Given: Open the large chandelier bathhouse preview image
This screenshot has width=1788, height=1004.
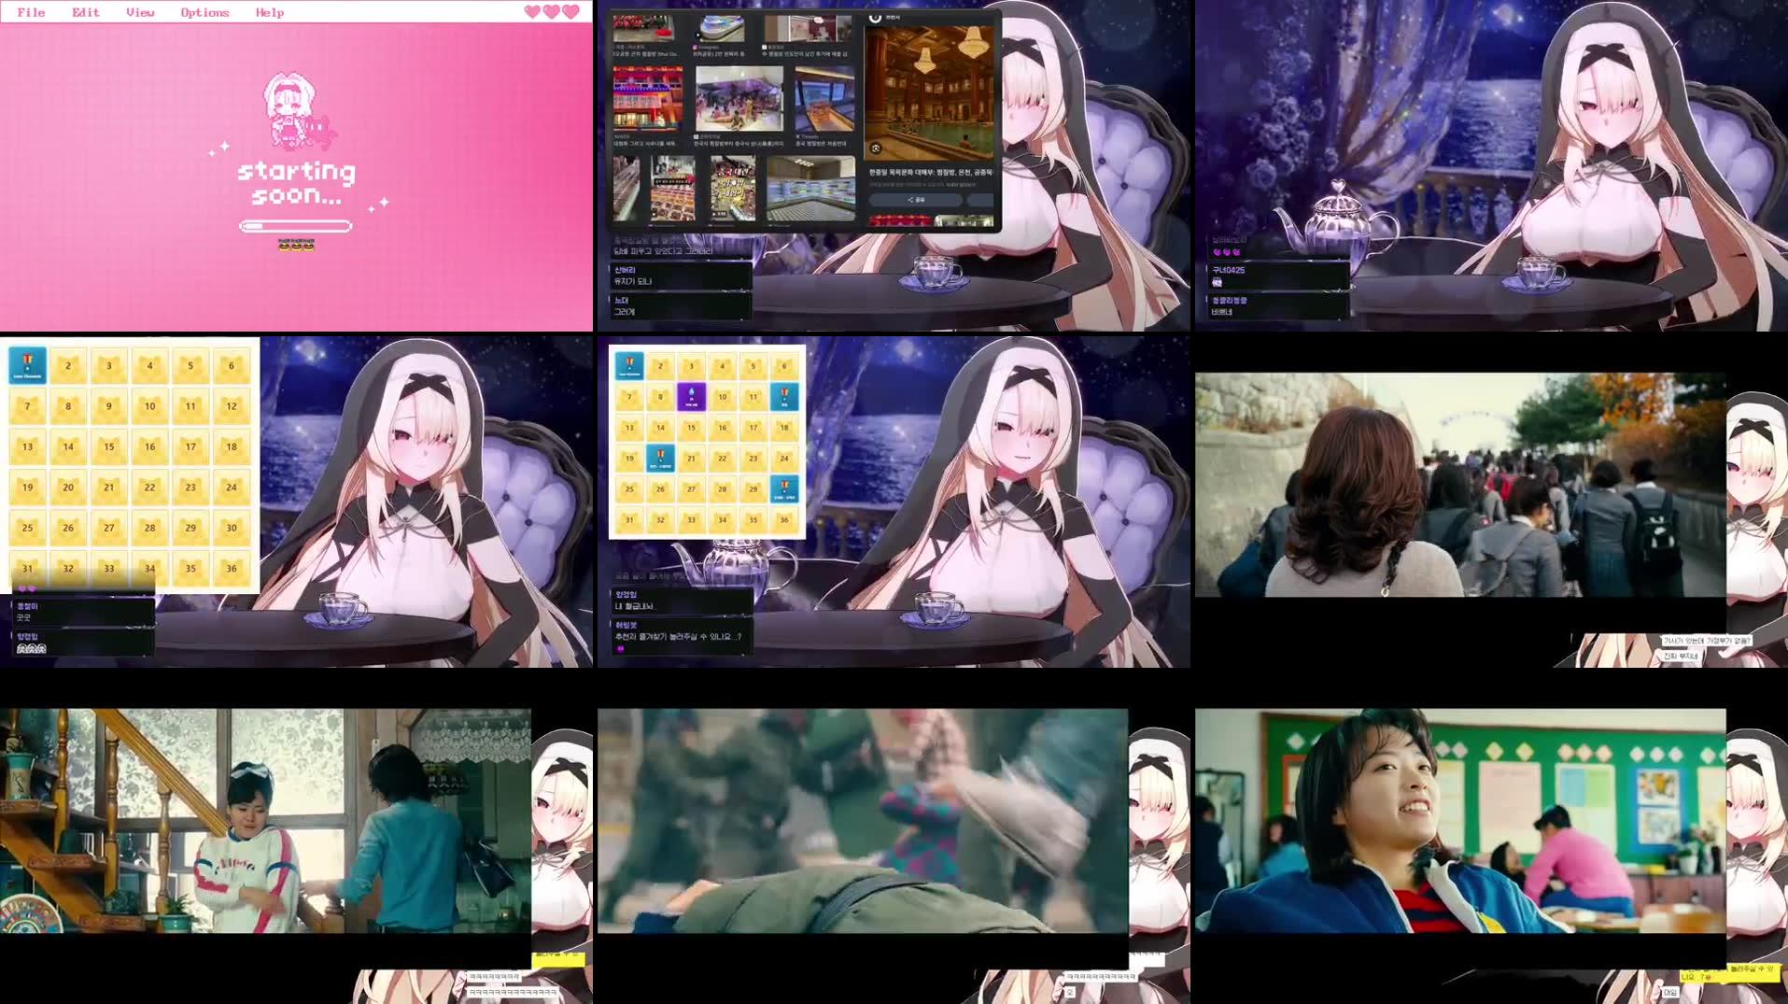Looking at the screenshot, I should pyautogui.click(x=929, y=92).
